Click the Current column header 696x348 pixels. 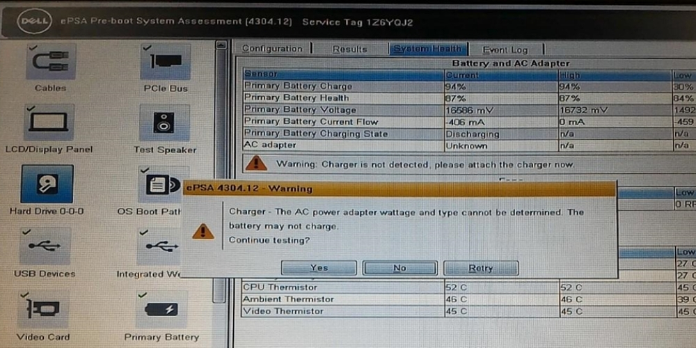501,74
